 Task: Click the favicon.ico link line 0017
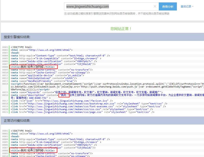pos(62,101)
